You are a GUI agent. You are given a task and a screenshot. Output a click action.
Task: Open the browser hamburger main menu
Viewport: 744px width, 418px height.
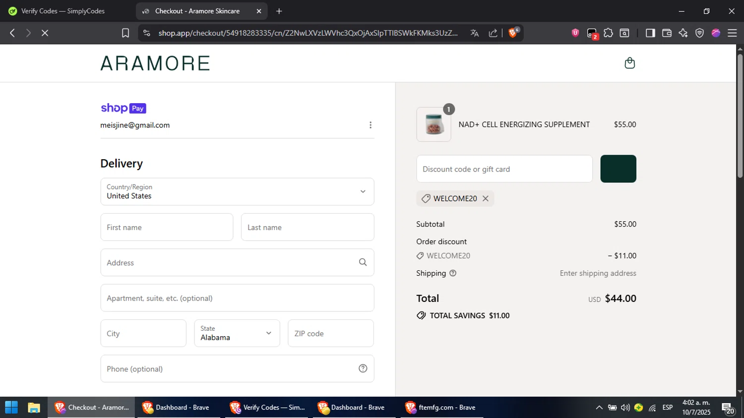[732, 33]
